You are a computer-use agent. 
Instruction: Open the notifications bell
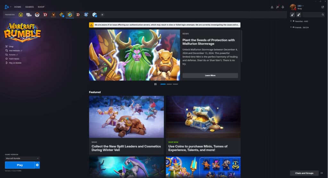[283, 7]
